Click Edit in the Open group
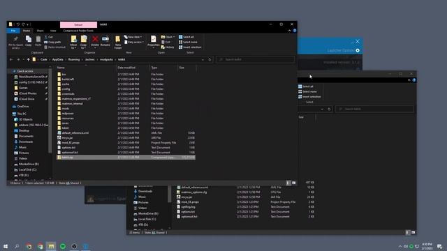 [166, 42]
